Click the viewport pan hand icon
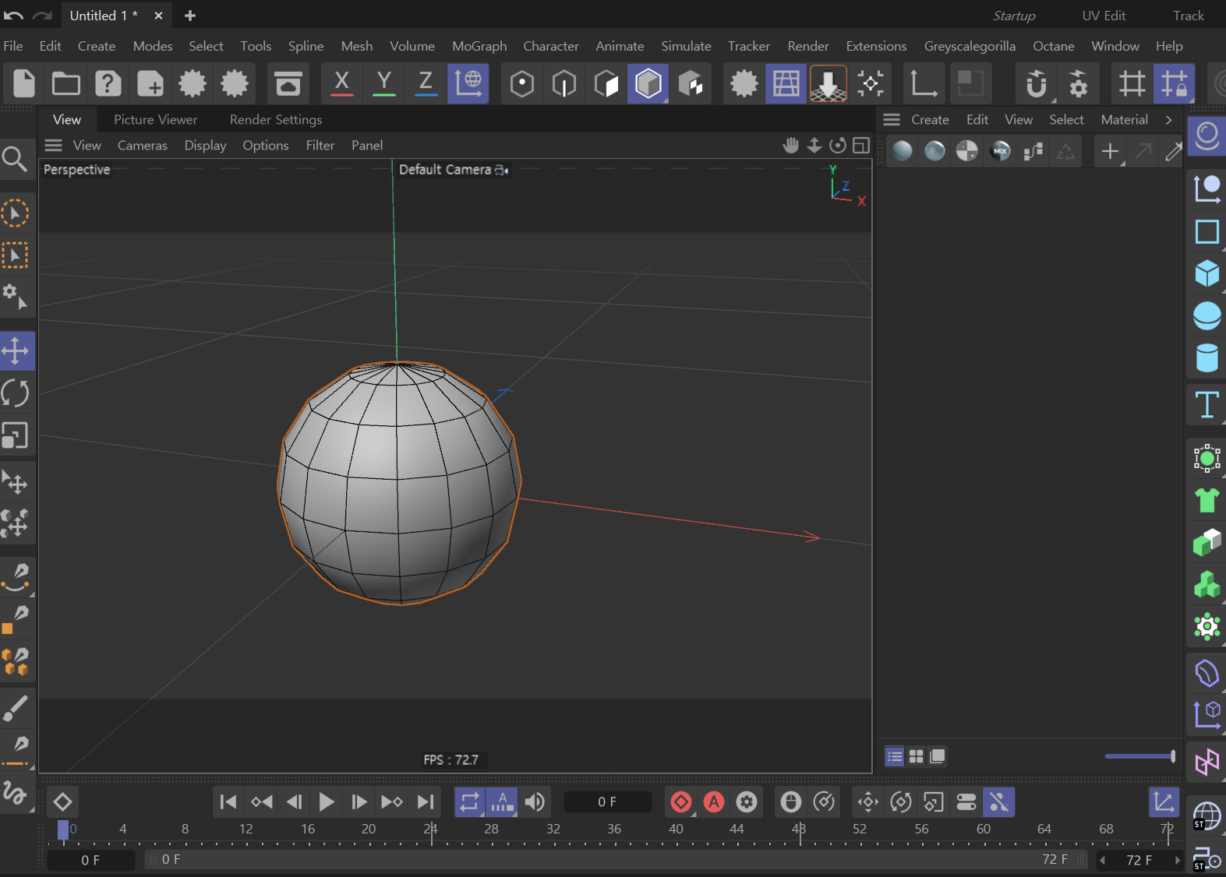This screenshot has height=877, width=1226. (x=790, y=145)
